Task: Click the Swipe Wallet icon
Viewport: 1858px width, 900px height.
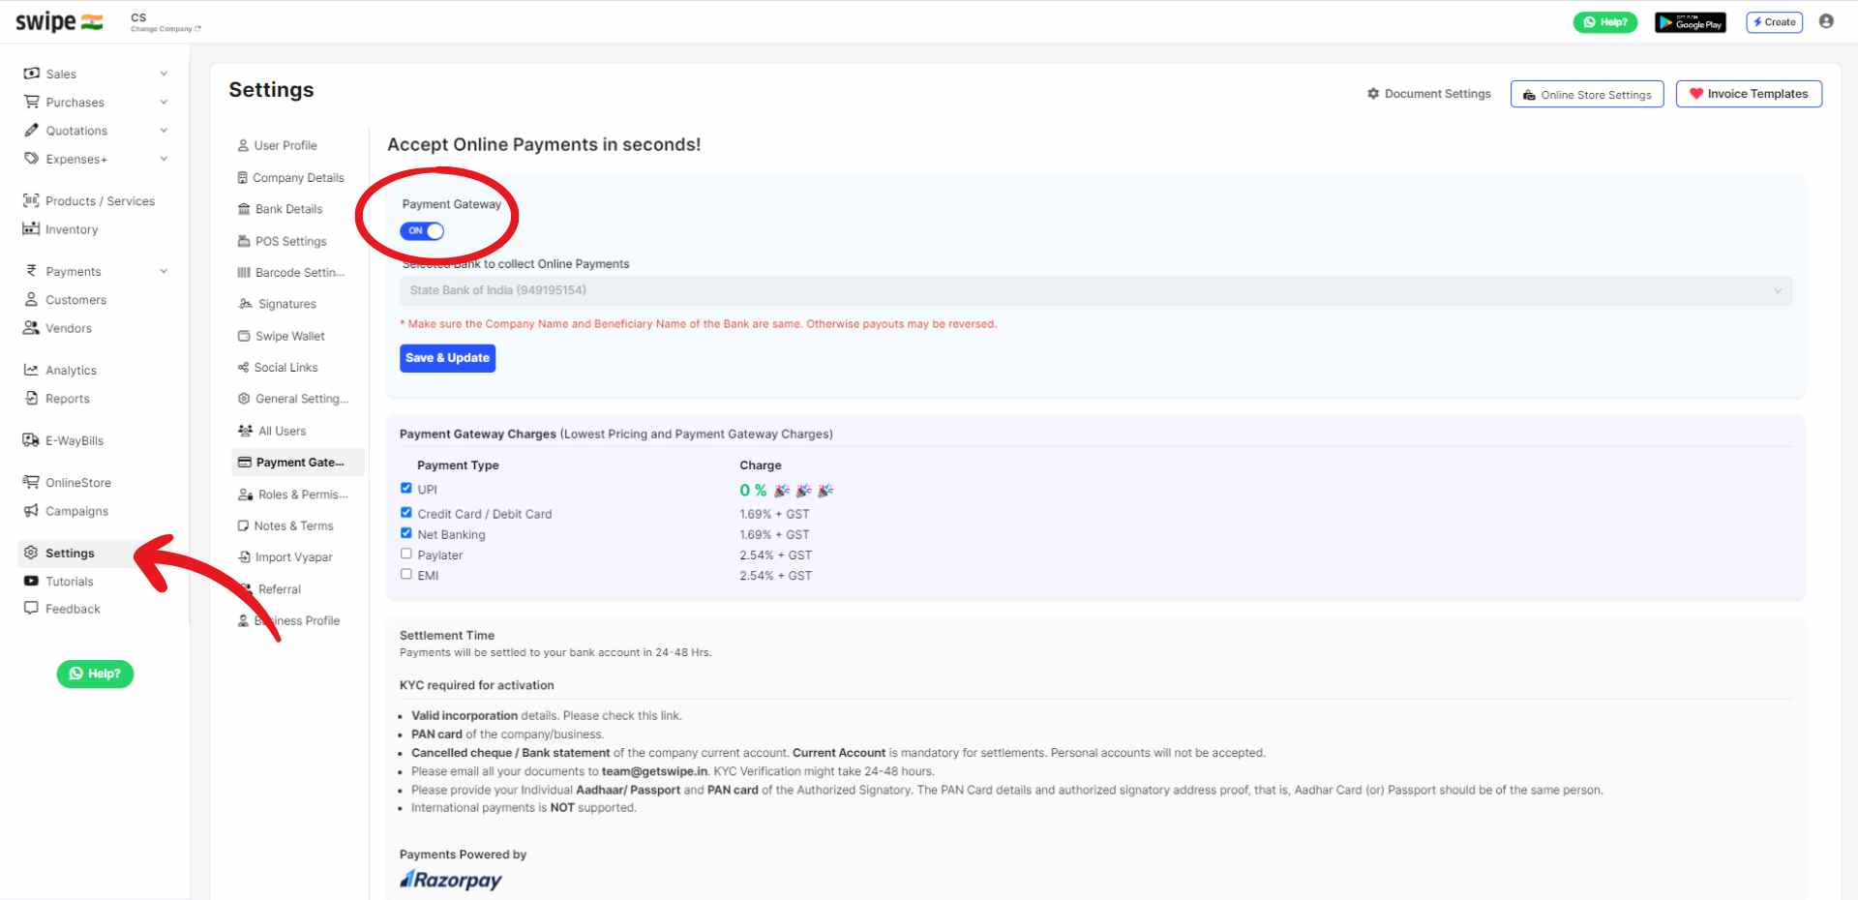Action: 244,336
